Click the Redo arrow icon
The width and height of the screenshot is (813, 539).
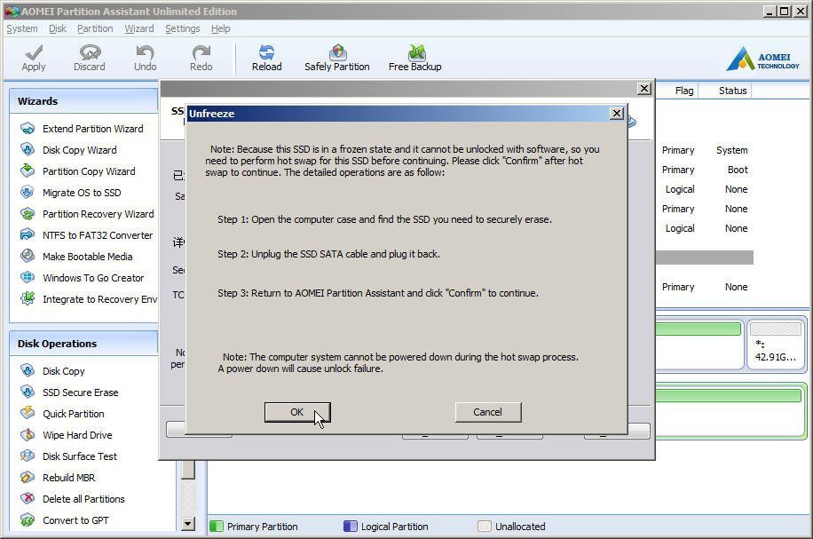[201, 52]
